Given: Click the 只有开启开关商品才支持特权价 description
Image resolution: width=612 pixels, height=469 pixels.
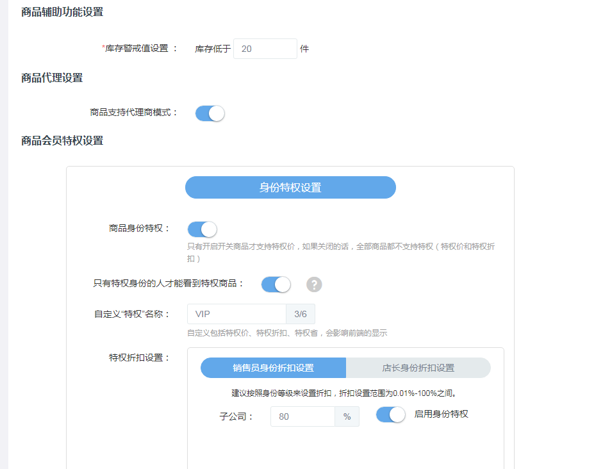Looking at the screenshot, I should click(x=341, y=252).
